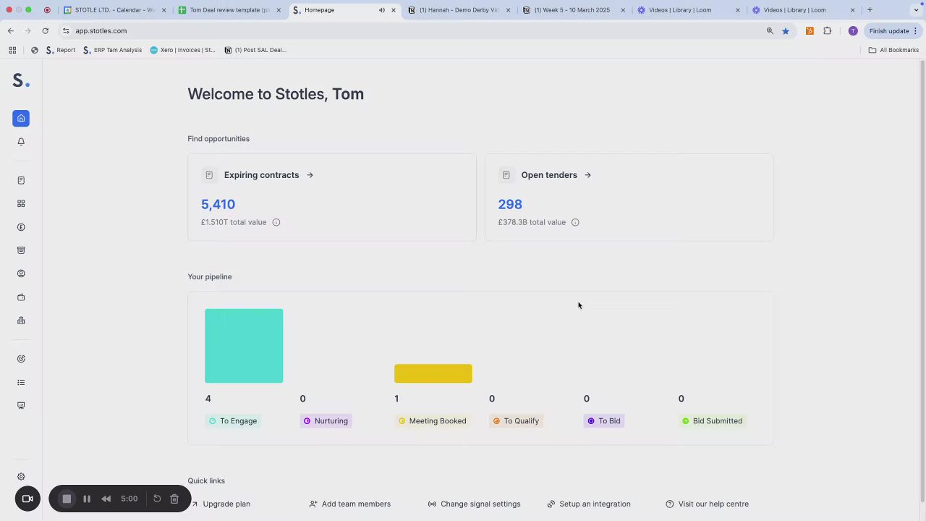
Task: Switch to Week 5 - 10 March 2025 tab
Action: 573,10
